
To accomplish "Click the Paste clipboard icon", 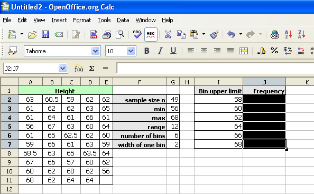I will click(x=194, y=34).
